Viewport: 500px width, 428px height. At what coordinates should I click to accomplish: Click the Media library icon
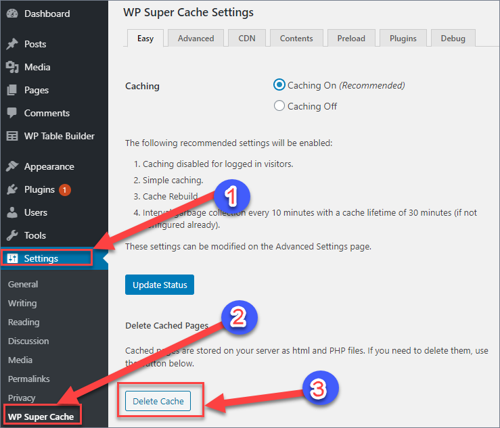tap(12, 67)
